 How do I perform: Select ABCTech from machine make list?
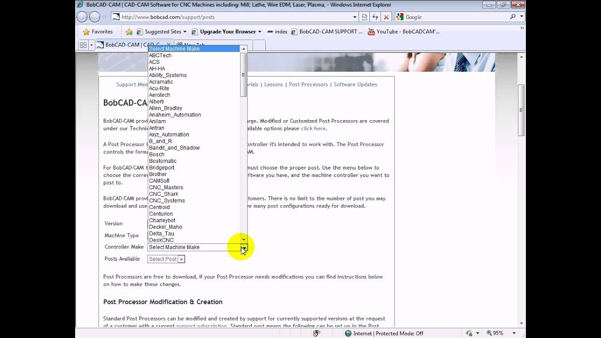tap(193, 55)
